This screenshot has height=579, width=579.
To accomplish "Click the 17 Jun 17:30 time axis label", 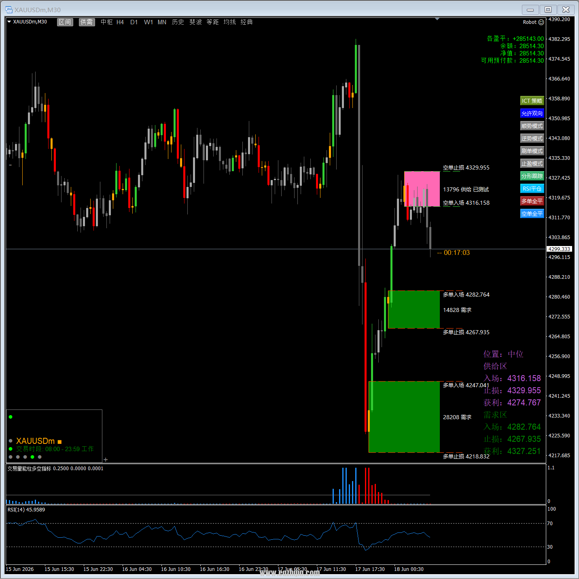I will (370, 569).
